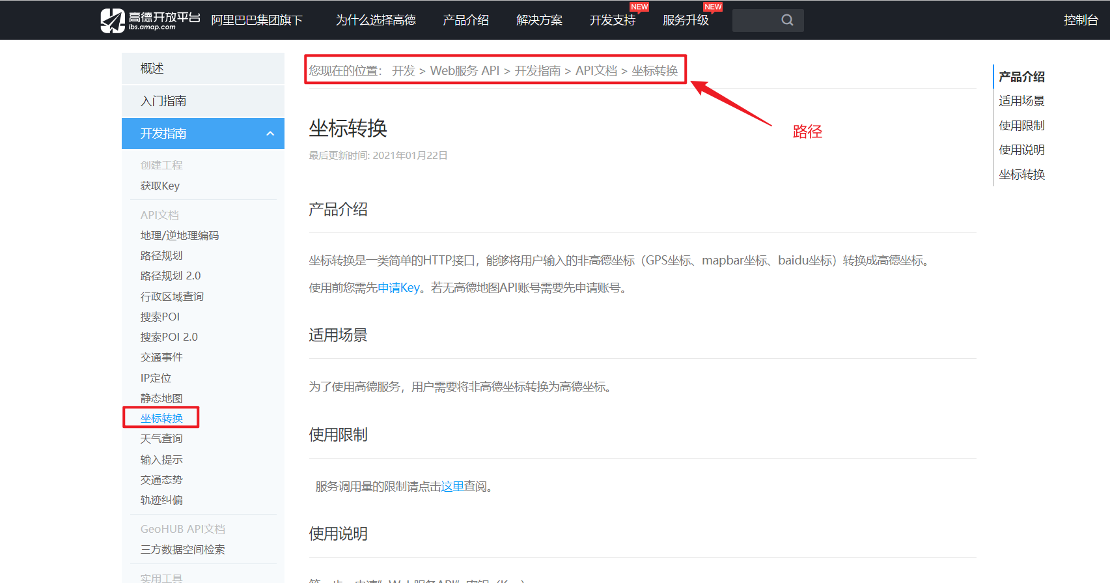This screenshot has width=1110, height=583.
Task: Select 坐标转换 in the sidebar list
Action: 161,418
